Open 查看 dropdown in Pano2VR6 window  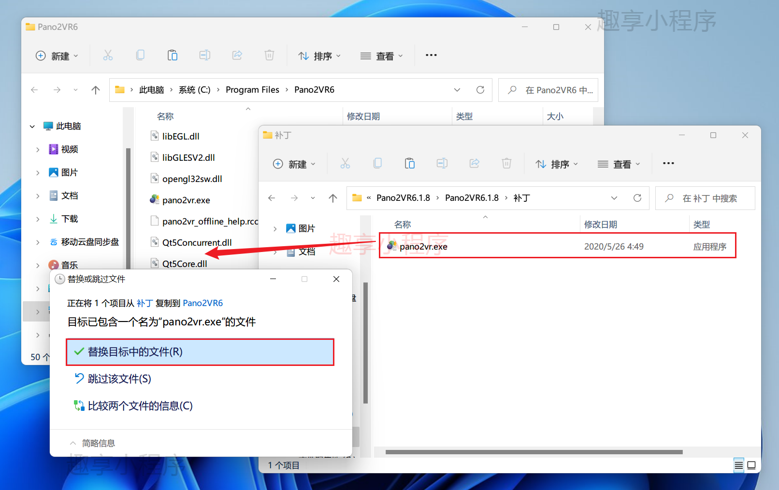tap(382, 56)
